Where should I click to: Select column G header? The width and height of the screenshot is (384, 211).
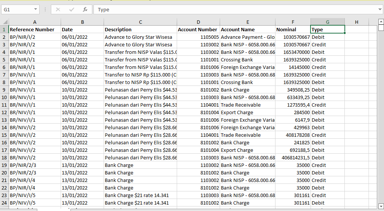pos(327,22)
